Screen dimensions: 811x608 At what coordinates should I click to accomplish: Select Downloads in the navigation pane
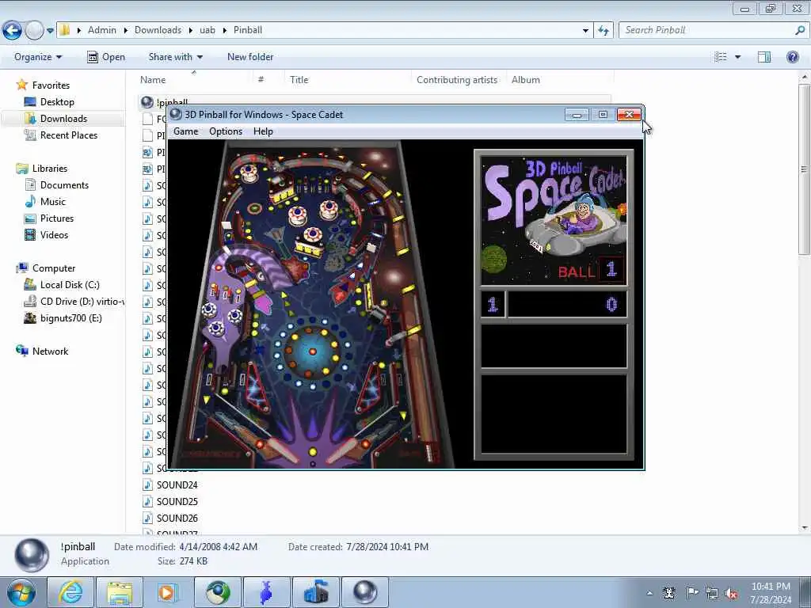coord(63,119)
